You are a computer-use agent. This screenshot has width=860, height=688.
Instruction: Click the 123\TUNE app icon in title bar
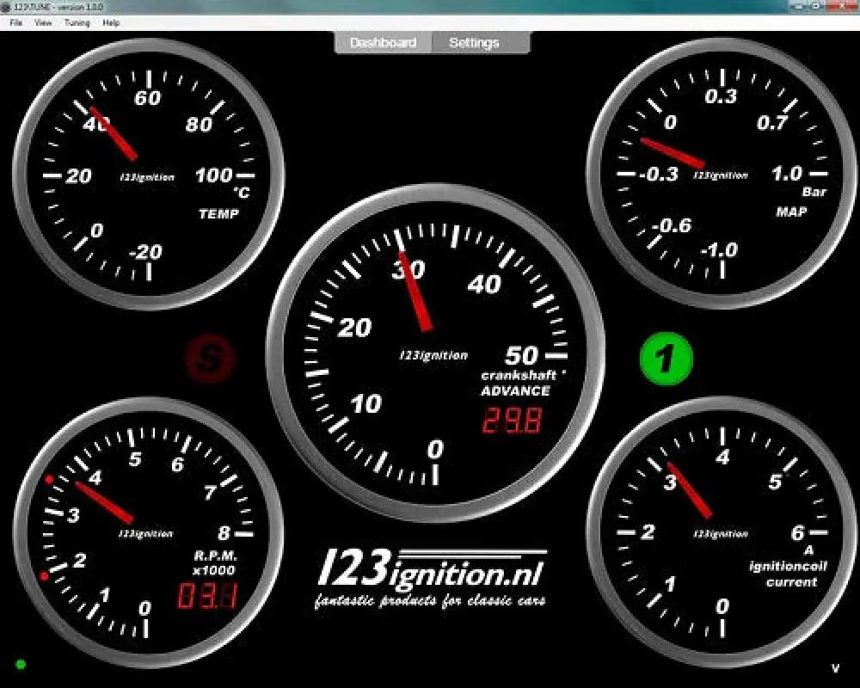[7, 6]
